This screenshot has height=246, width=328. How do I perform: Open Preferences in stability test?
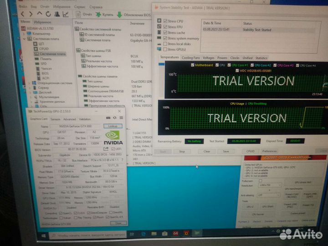pos(269,151)
